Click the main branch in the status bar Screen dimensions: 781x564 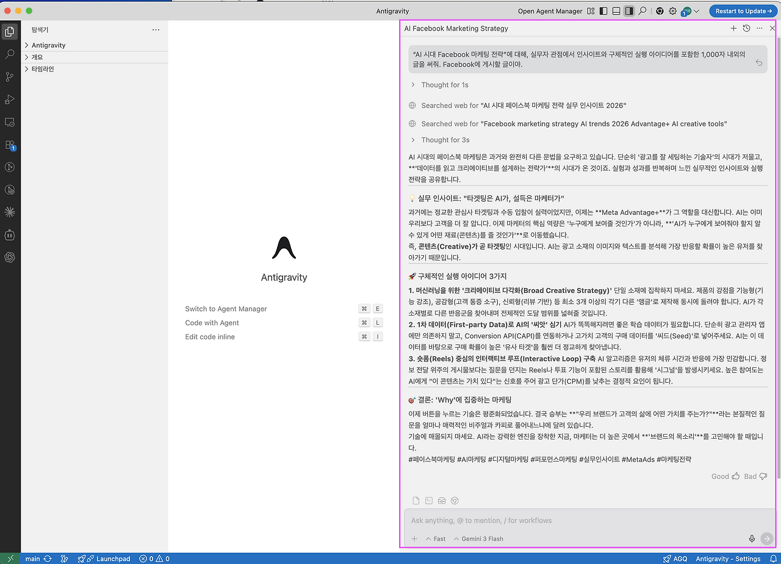[32, 559]
